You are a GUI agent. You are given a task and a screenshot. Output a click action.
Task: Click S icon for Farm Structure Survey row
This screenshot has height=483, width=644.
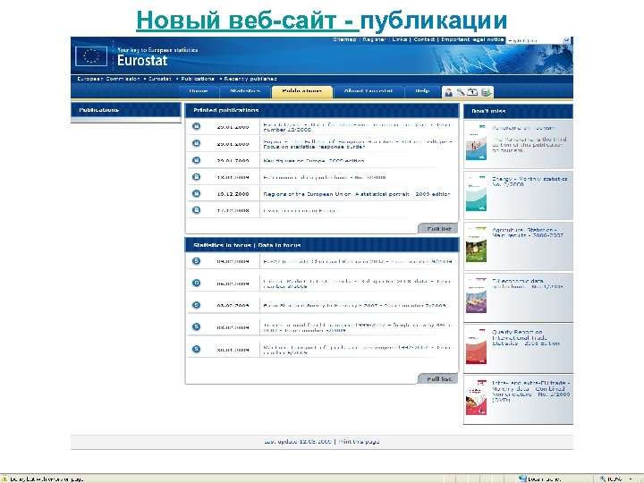coord(196,305)
